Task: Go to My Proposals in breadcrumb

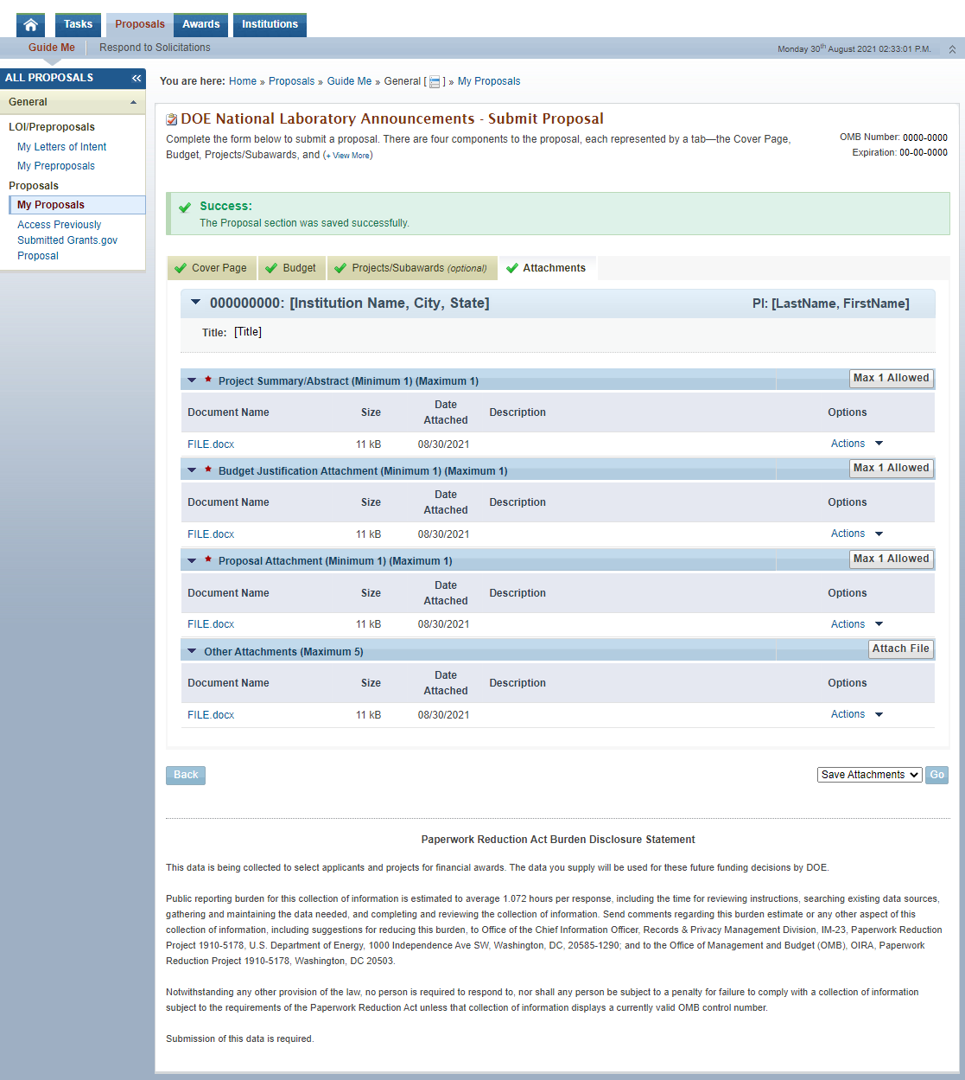Action: tap(489, 81)
